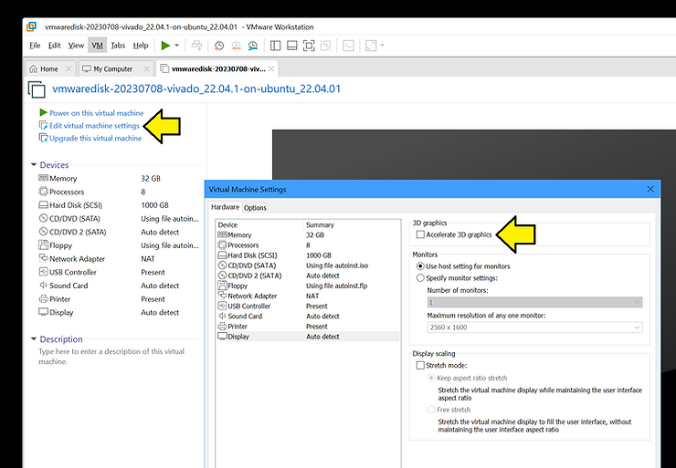Open the VM menu in menu bar
Viewport: 676px width, 468px height.
click(97, 45)
